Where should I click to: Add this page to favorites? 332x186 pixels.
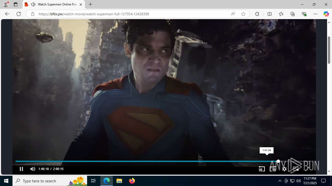click(243, 14)
